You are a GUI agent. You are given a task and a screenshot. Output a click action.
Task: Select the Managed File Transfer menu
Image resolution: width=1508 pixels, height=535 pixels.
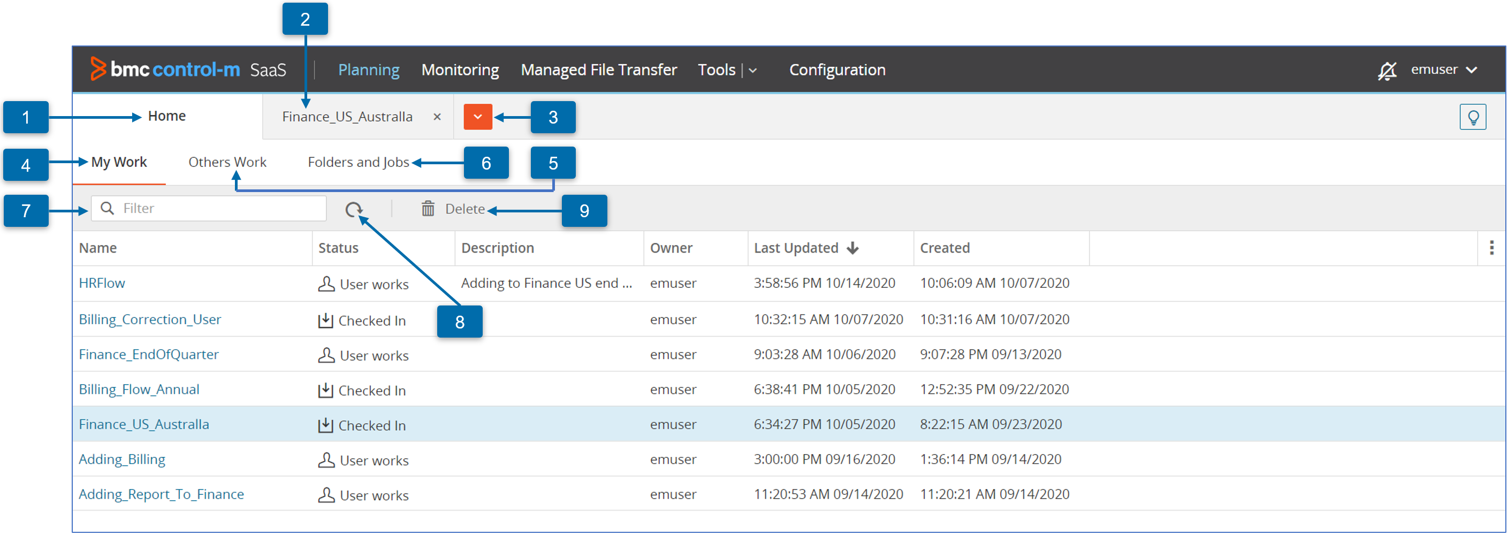598,70
